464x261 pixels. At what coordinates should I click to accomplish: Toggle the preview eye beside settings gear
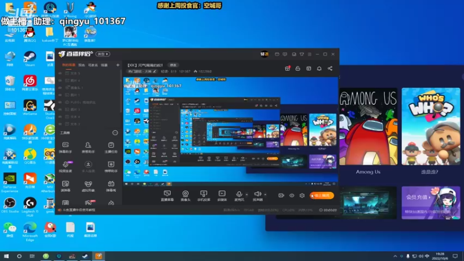coord(292,195)
